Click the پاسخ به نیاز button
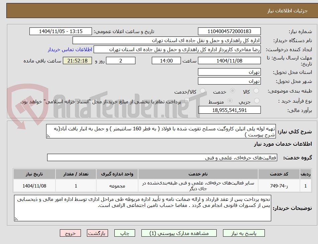Image resolution: width=318 pixels, height=244 pixels. (244, 233)
